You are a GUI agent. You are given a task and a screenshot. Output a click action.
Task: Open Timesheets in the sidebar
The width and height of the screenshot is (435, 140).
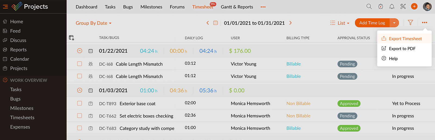[x=22, y=118]
